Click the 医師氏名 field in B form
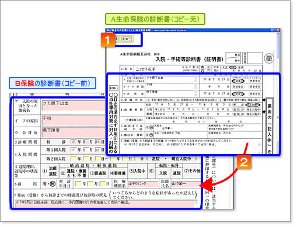Viewport: 297px width, 227px height. point(186,184)
